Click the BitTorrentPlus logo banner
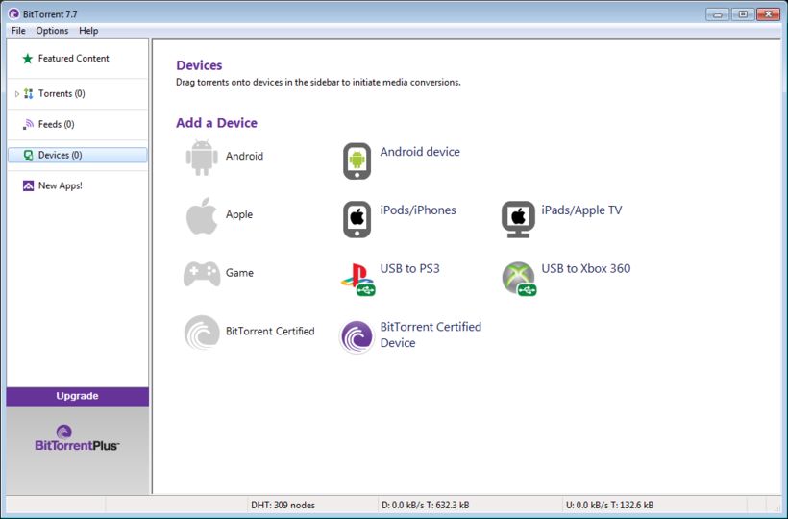Image resolution: width=788 pixels, height=519 pixels. coord(78,438)
